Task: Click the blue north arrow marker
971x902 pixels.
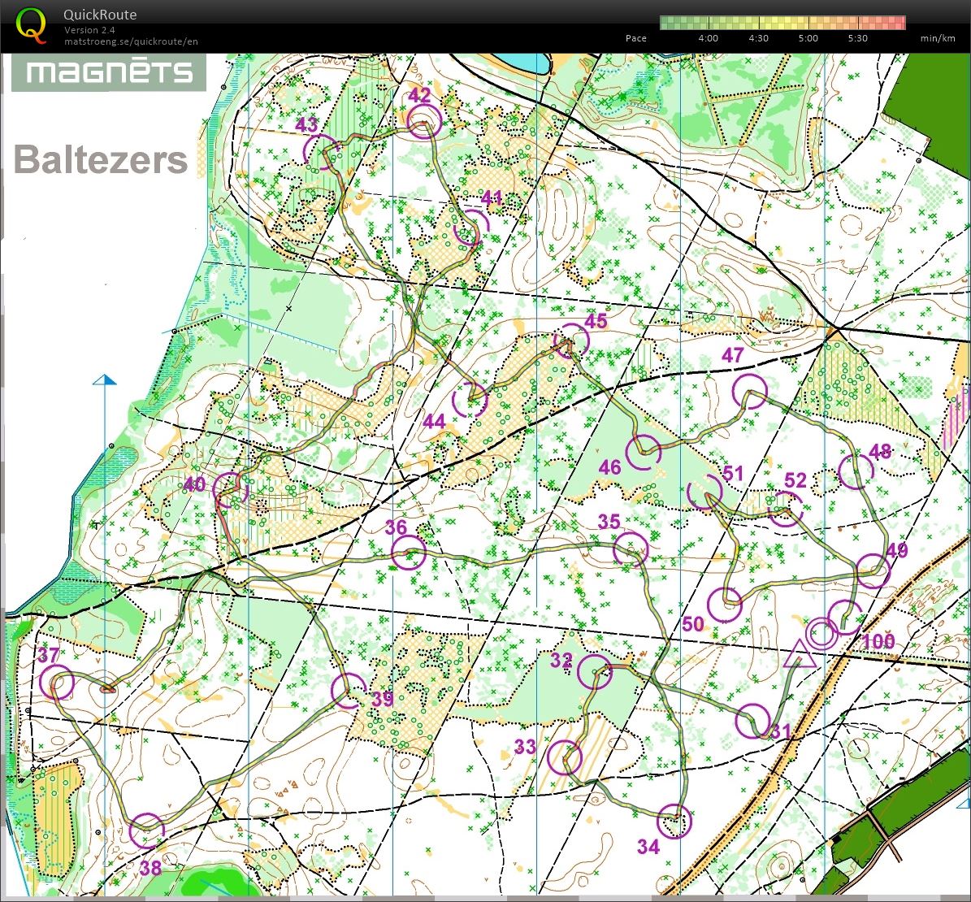Action: pyautogui.click(x=105, y=379)
